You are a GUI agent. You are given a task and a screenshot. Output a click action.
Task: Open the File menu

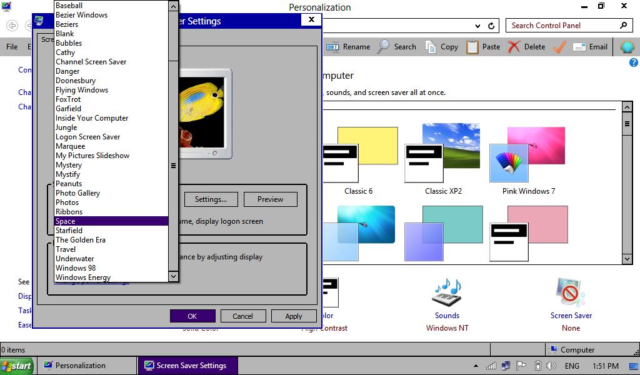pos(12,47)
